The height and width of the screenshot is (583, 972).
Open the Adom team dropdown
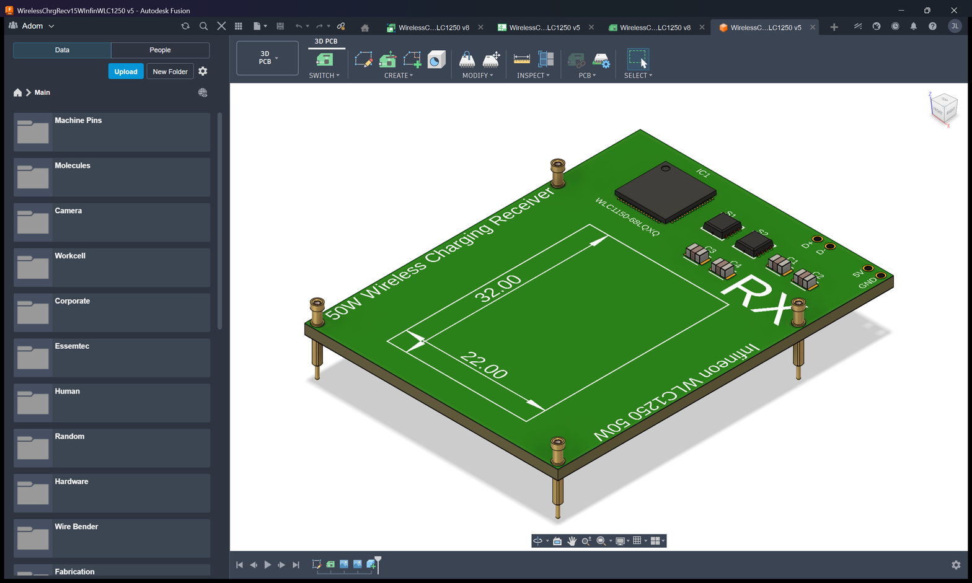point(32,26)
